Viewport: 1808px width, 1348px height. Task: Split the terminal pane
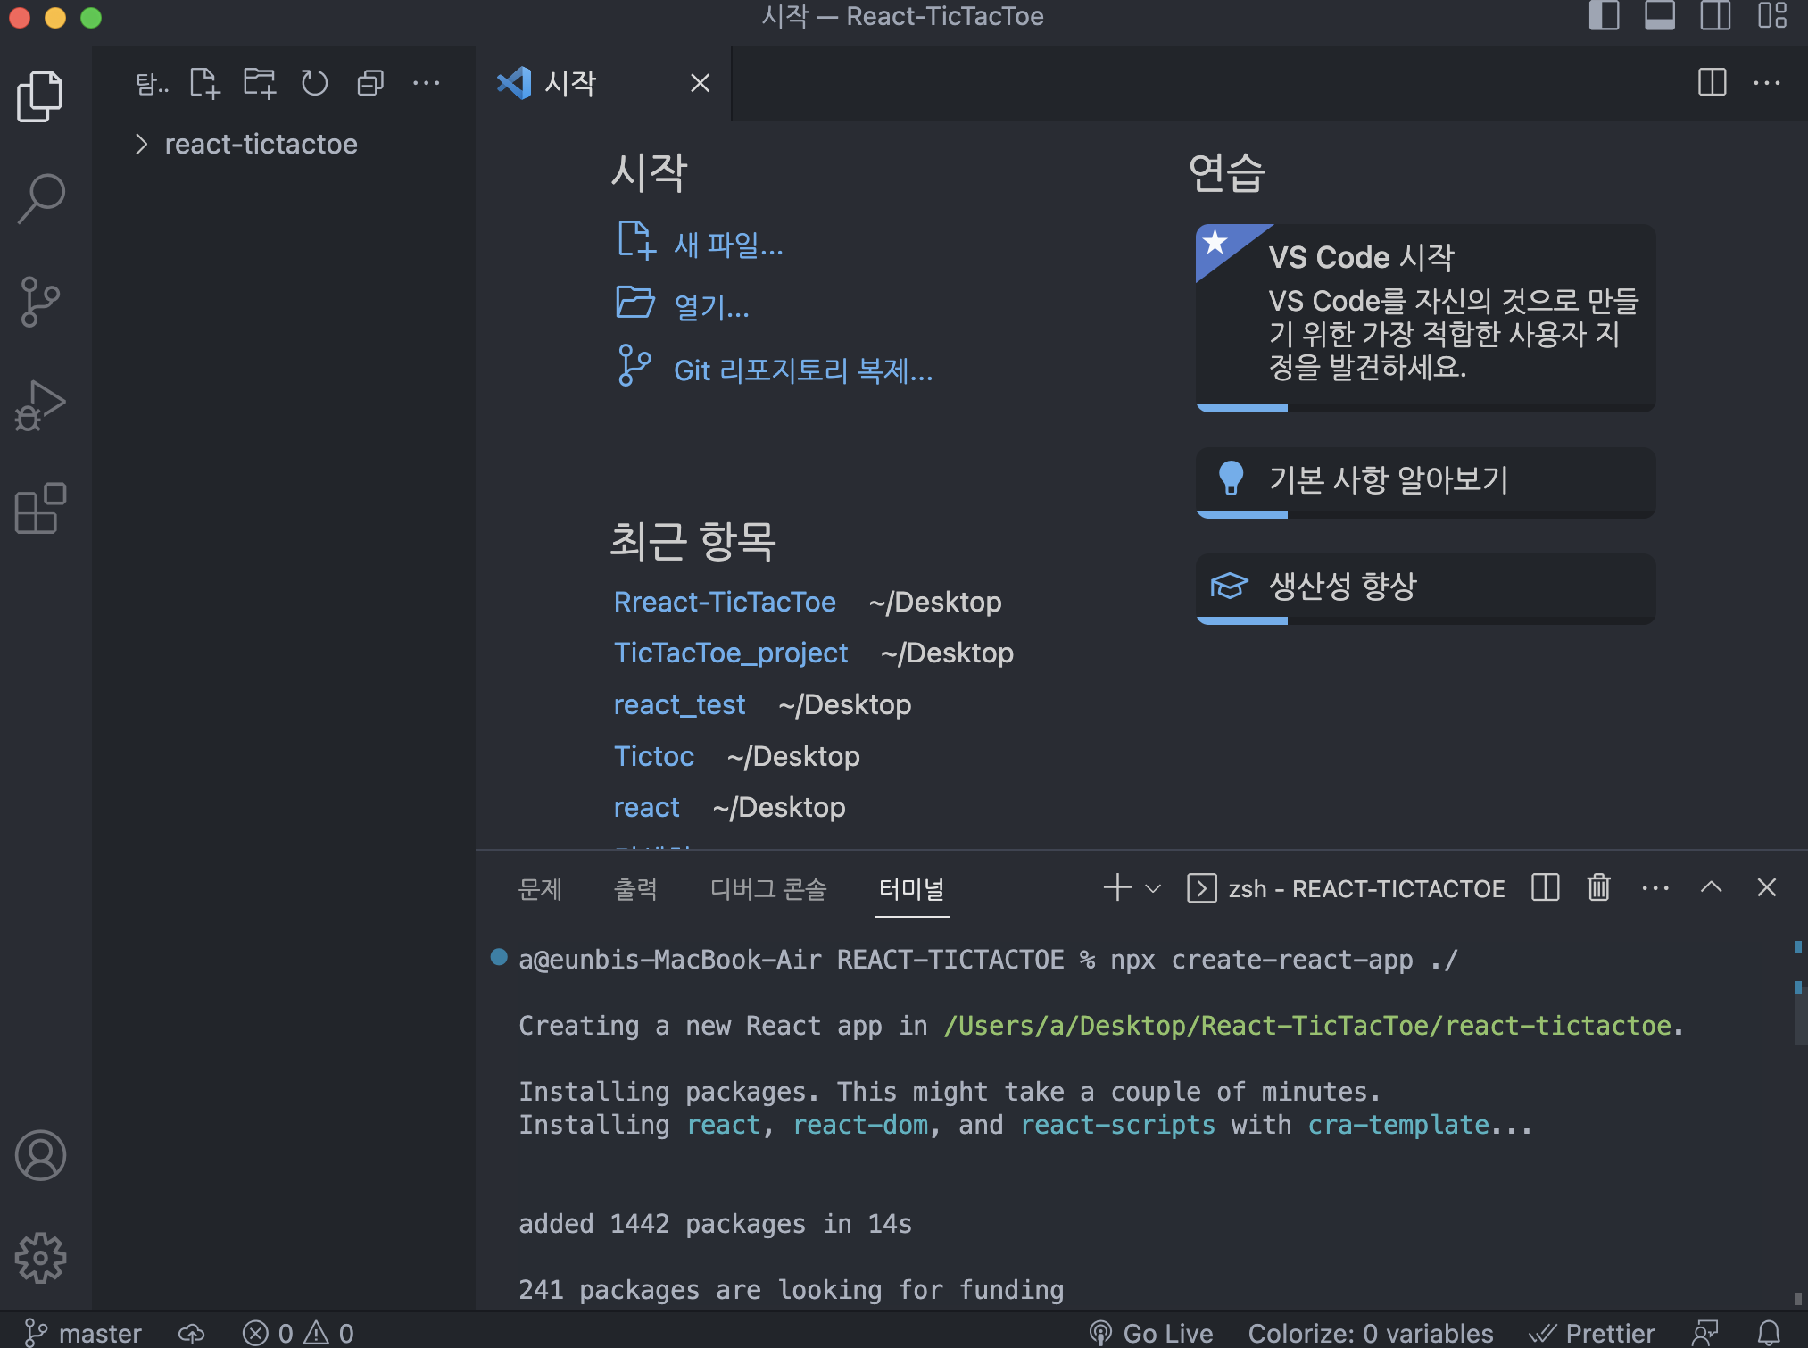click(1546, 888)
